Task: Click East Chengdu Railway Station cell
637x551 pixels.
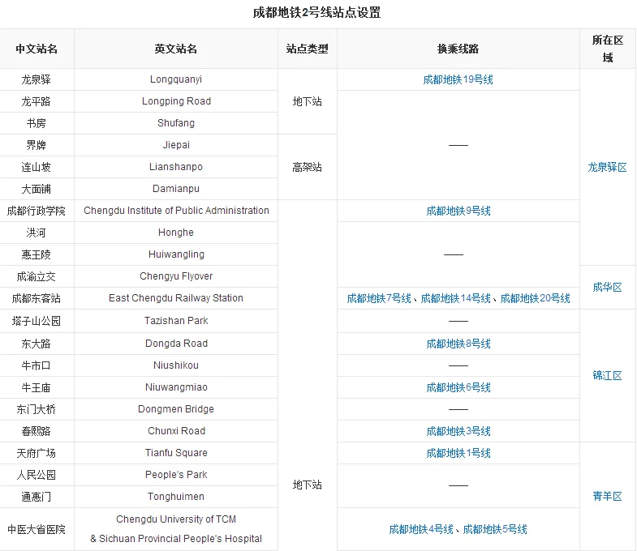Action: [x=176, y=299]
